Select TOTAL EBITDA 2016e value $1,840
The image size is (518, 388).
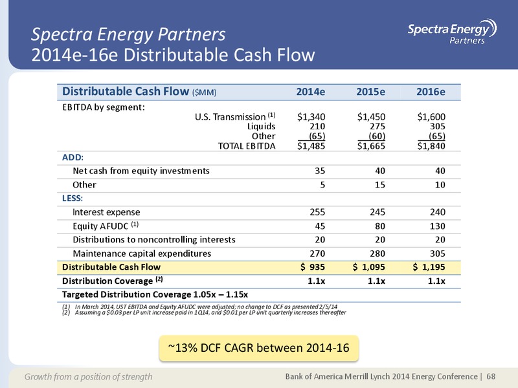point(431,146)
